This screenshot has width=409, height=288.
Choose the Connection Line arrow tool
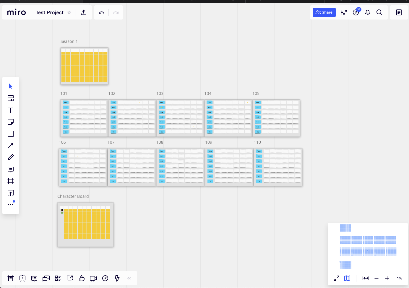[11, 145]
